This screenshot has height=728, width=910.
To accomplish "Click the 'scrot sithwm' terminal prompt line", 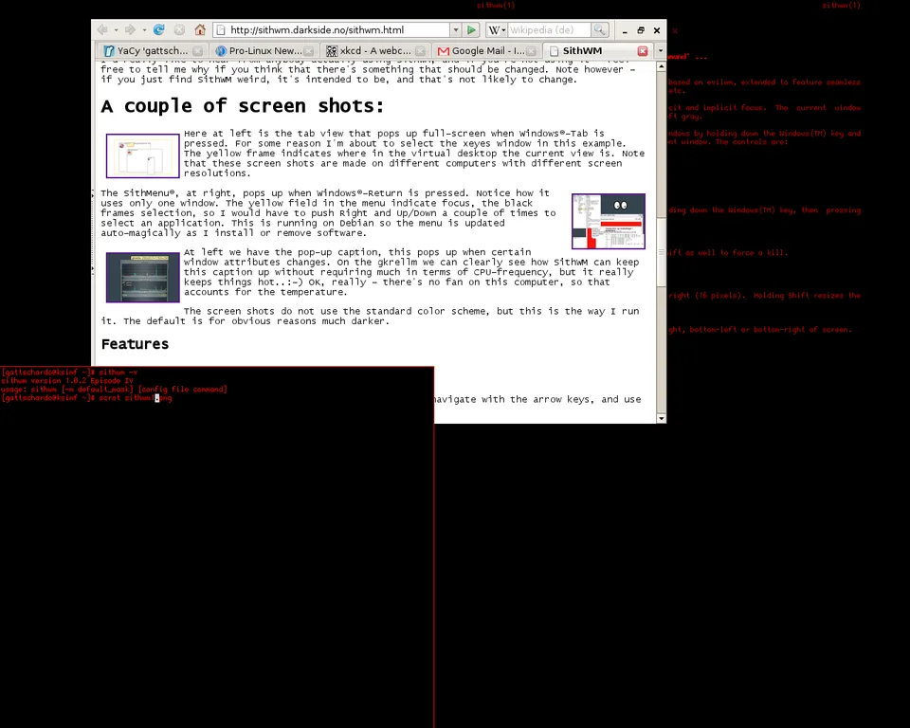I will click(x=86, y=398).
